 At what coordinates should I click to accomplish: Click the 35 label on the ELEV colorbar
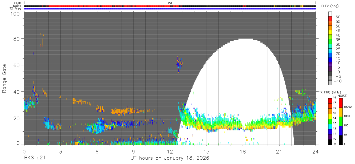338,40
